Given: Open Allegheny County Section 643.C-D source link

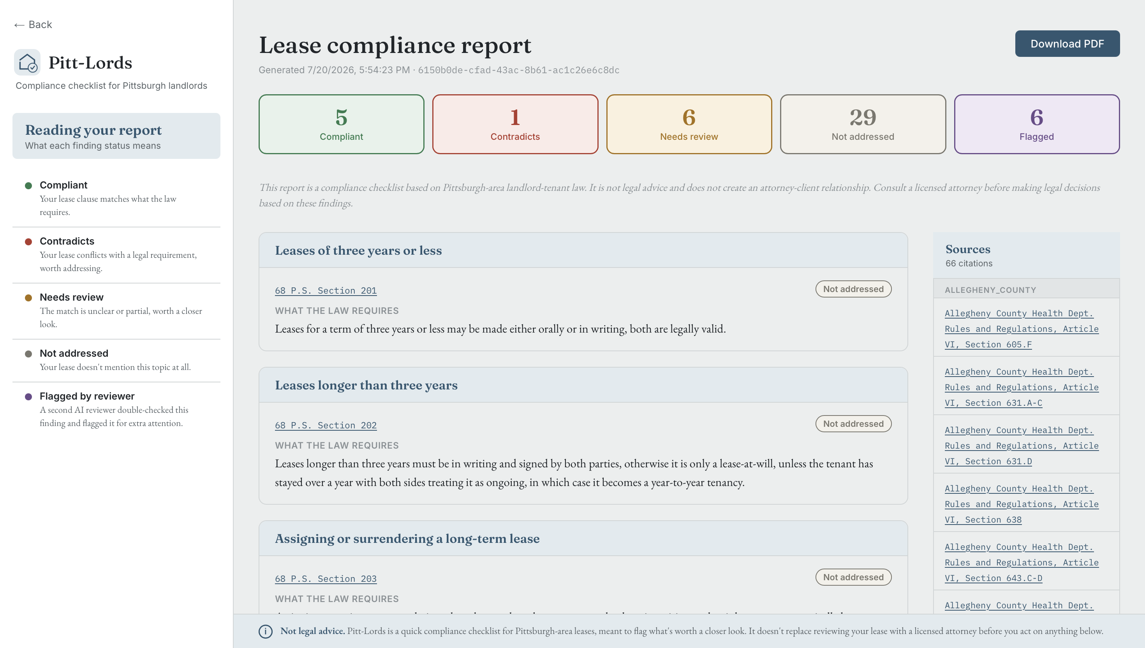Looking at the screenshot, I should click(1022, 562).
